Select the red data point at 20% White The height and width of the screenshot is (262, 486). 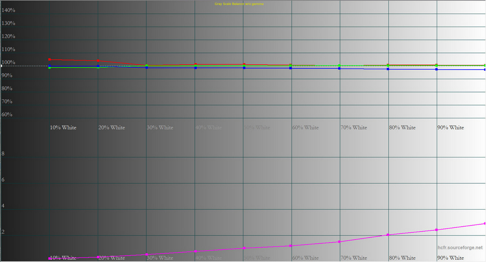98,60
